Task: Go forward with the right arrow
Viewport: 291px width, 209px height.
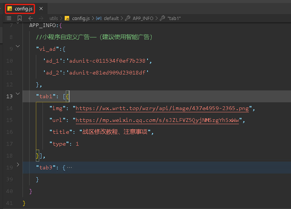Action: coord(41,18)
